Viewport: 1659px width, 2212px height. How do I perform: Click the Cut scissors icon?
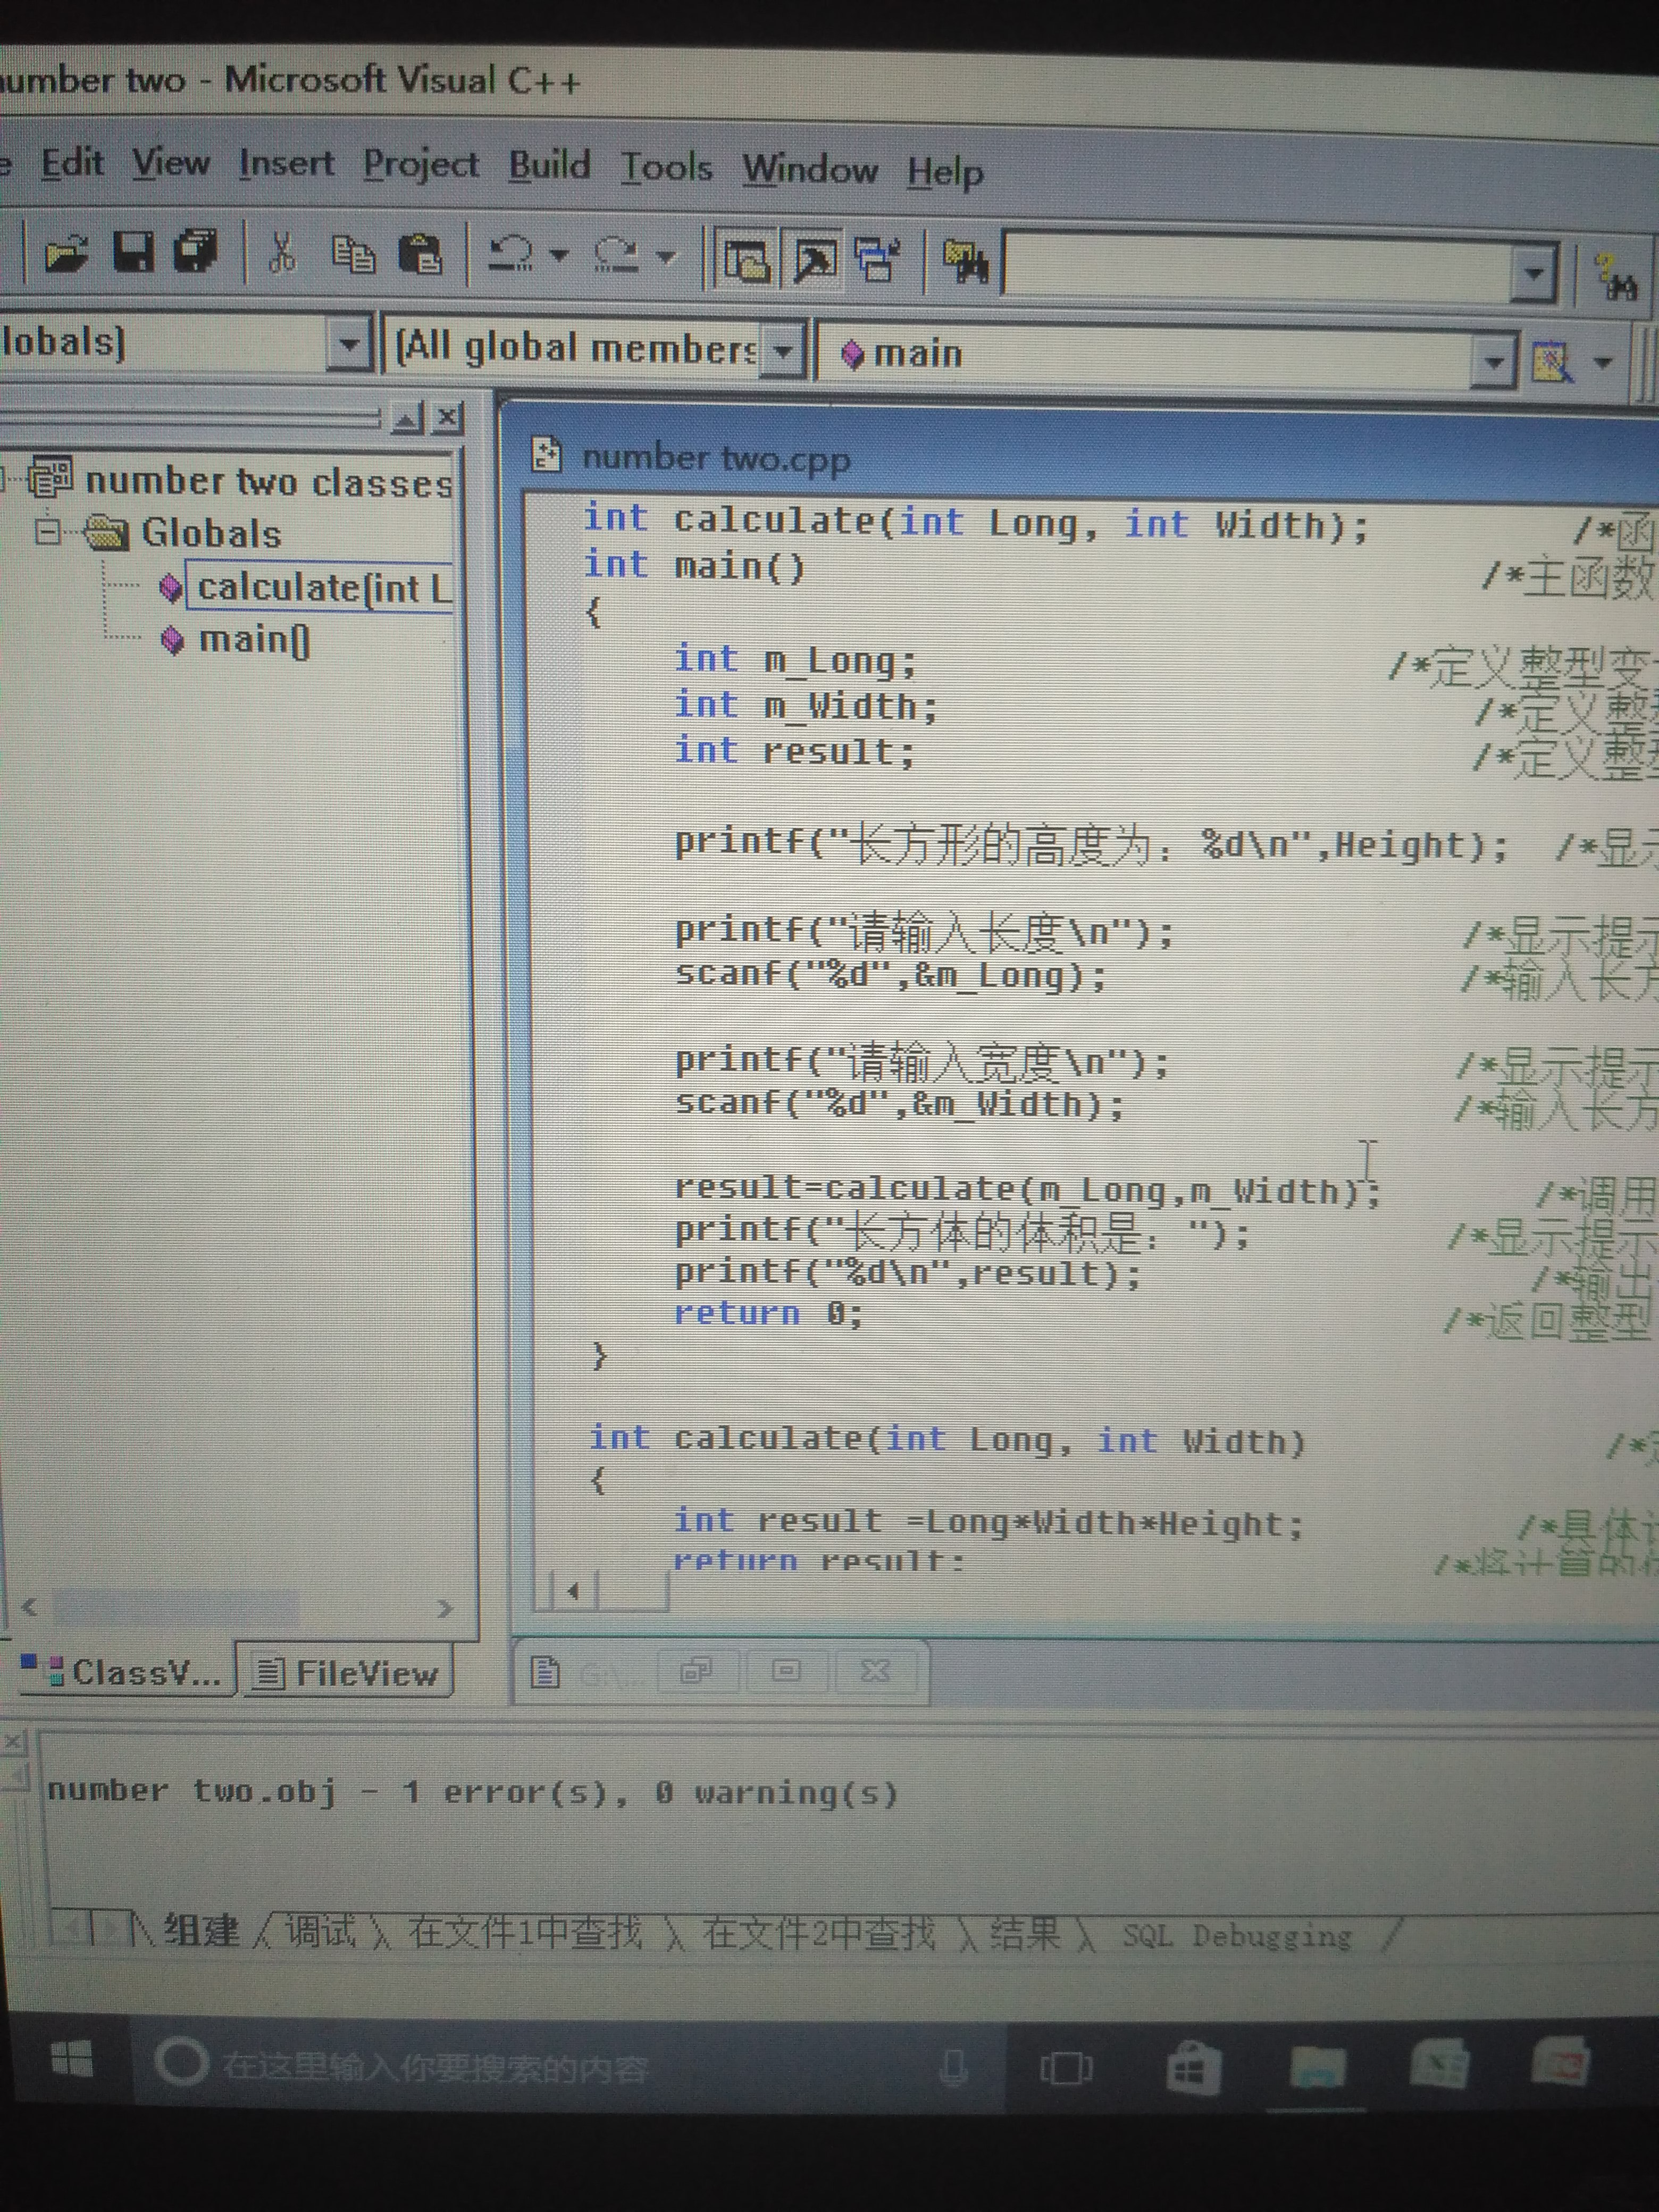coord(282,253)
